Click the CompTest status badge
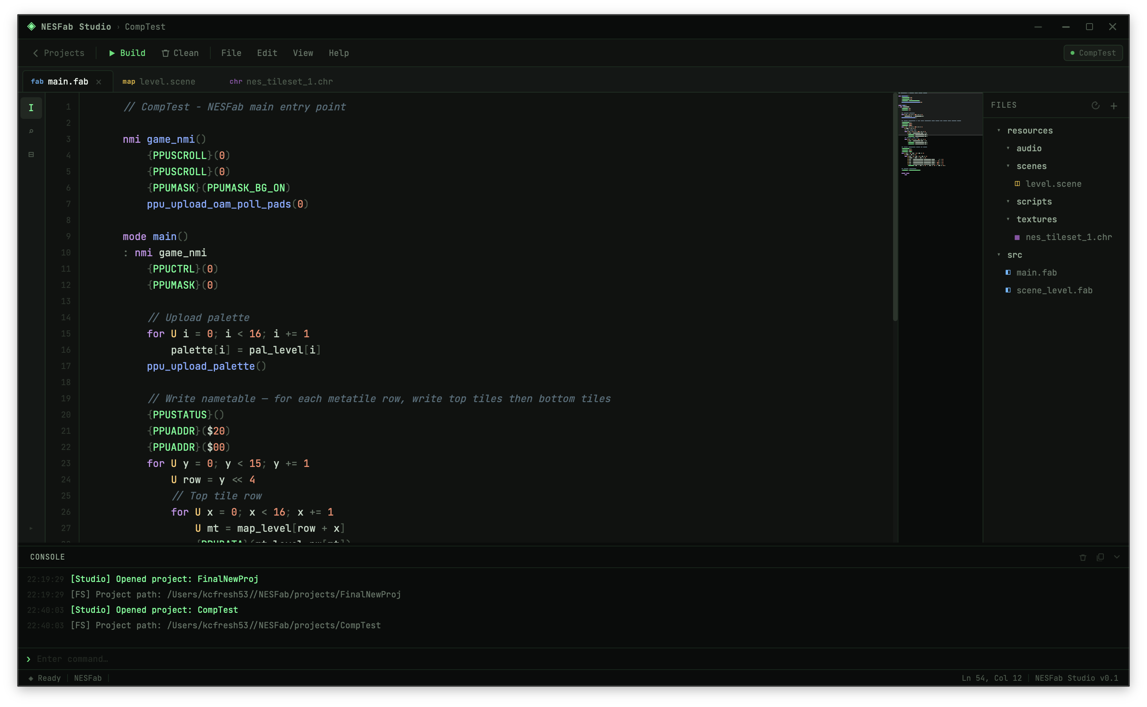The height and width of the screenshot is (707, 1147). 1093,53
